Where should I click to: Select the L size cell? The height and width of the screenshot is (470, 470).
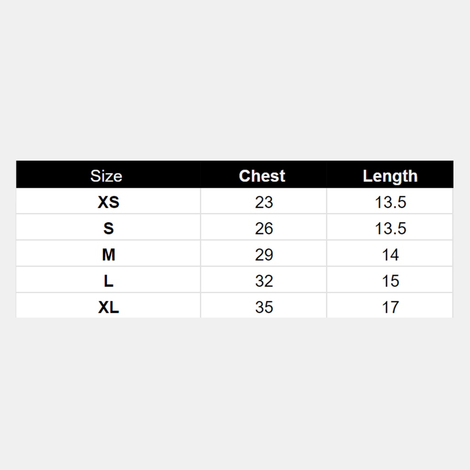[108, 280]
